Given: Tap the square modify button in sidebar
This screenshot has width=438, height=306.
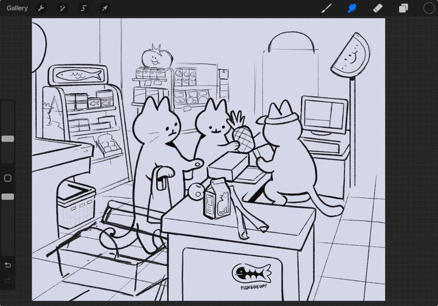Looking at the screenshot, I should (8, 178).
